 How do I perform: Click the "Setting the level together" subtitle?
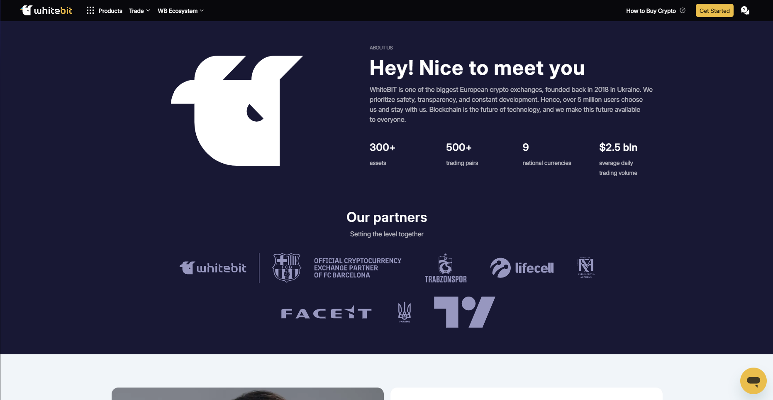pyautogui.click(x=387, y=234)
